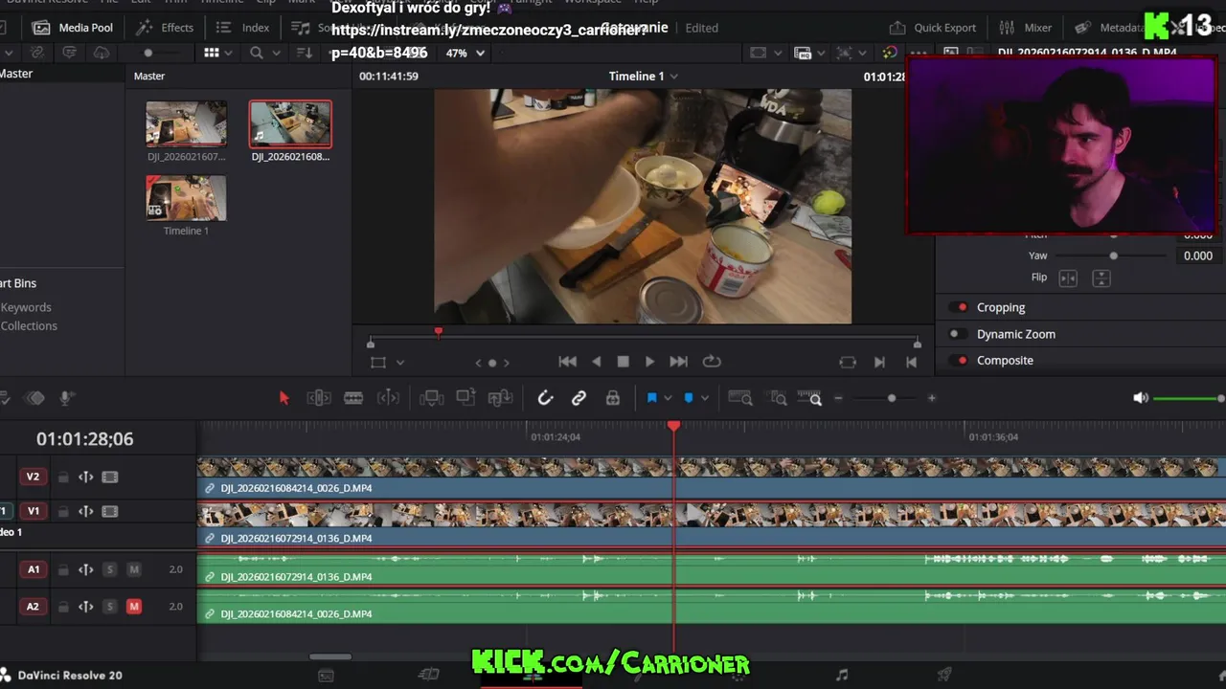Click the vertical Flip button
The height and width of the screenshot is (689, 1226).
[1101, 278]
